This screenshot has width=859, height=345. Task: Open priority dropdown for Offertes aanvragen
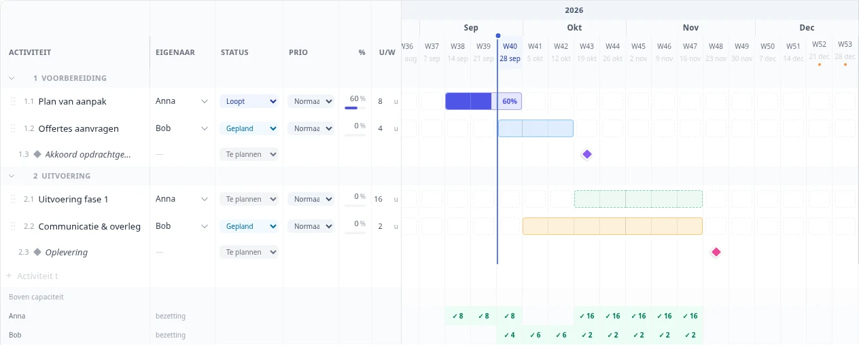point(311,128)
